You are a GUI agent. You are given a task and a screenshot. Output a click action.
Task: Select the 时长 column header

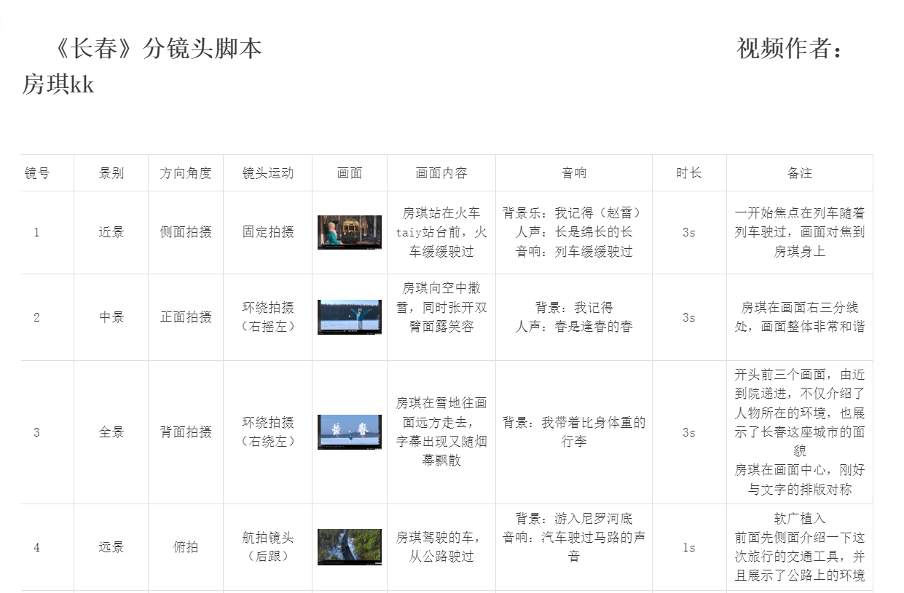(689, 173)
